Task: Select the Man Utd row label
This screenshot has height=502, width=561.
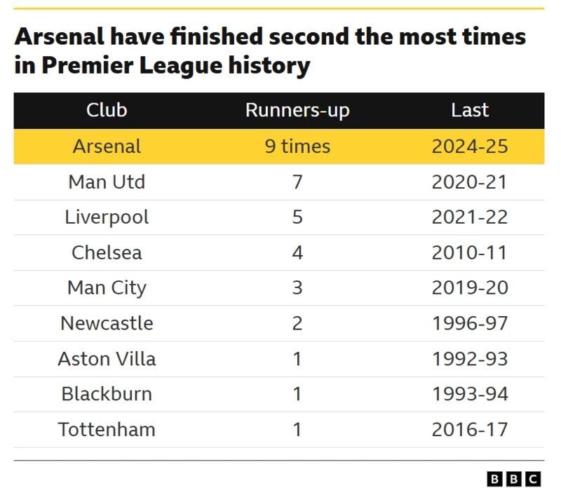Action: (107, 182)
